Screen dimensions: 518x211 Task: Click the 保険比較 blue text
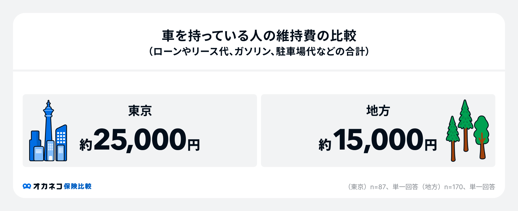[x=78, y=186]
